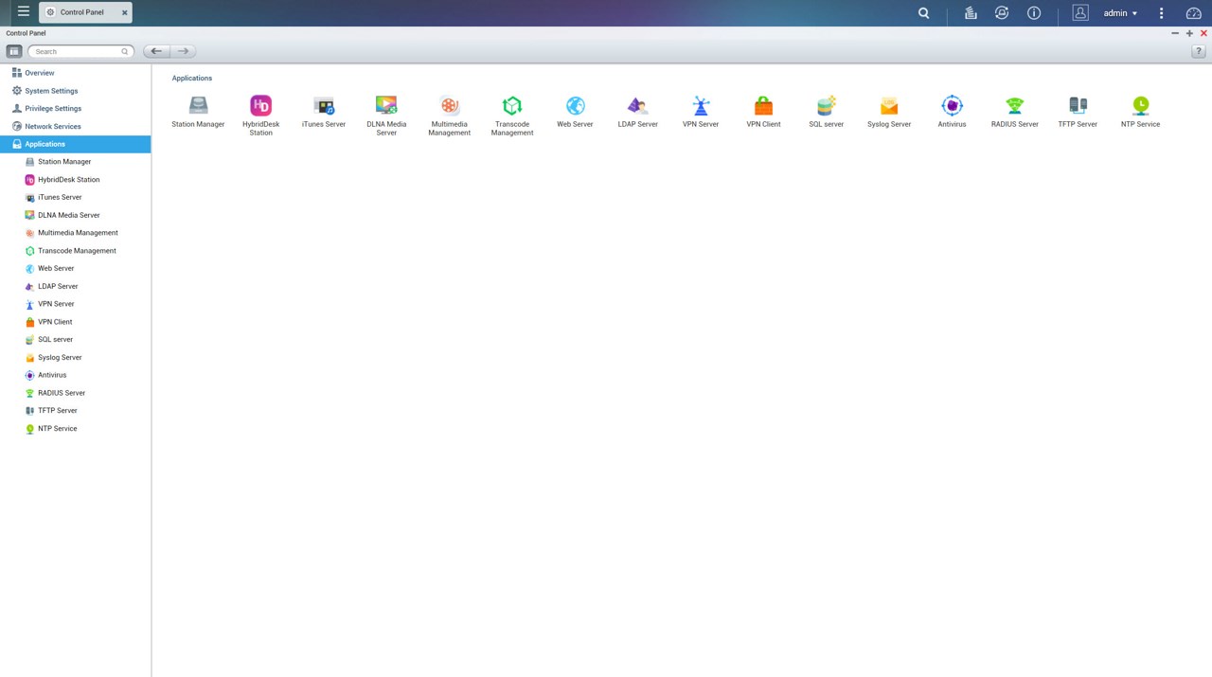Screen dimensions: 1212x677
Task: Open VPN Client icon in main panel
Action: tap(763, 105)
